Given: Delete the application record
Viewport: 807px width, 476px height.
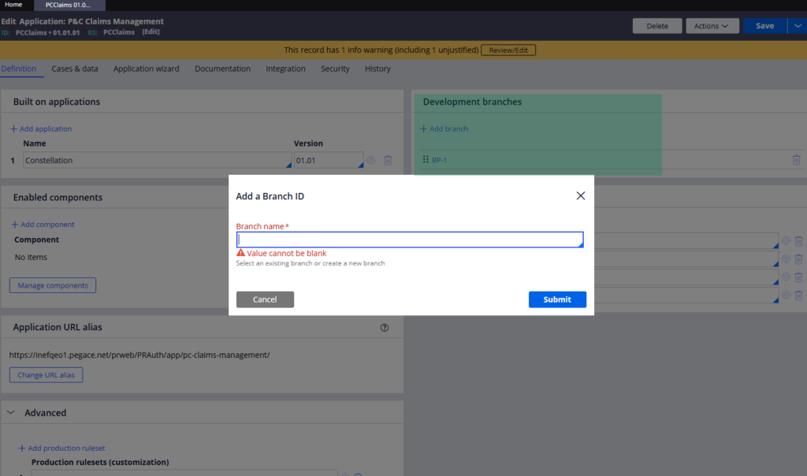Looking at the screenshot, I should click(x=657, y=26).
